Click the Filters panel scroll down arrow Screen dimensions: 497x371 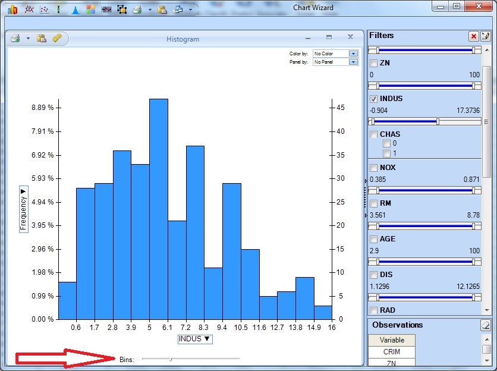point(487,310)
